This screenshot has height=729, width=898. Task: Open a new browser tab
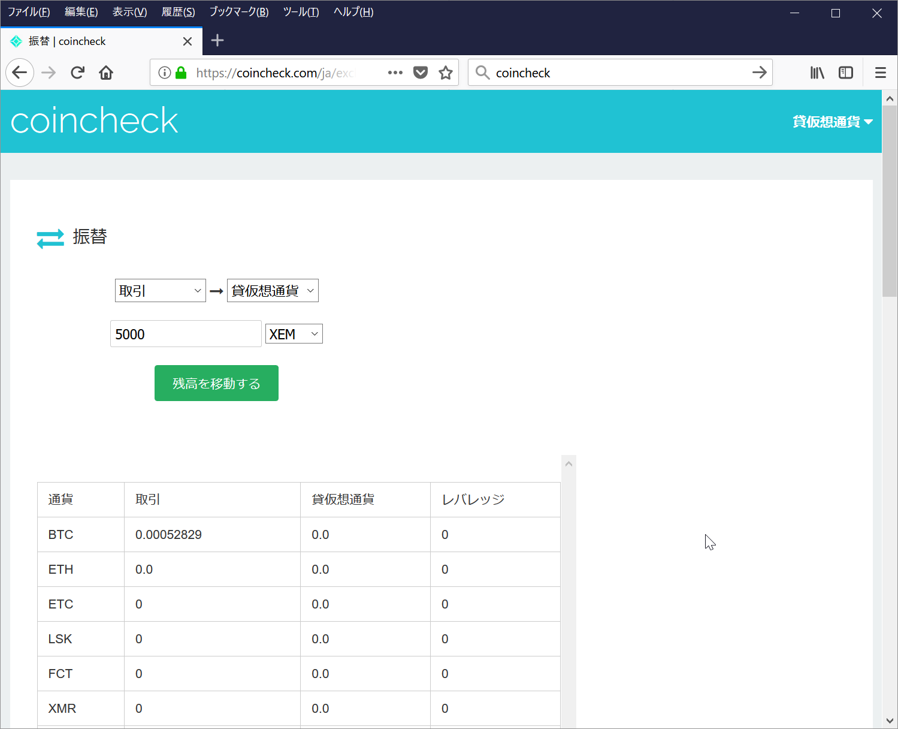(217, 40)
